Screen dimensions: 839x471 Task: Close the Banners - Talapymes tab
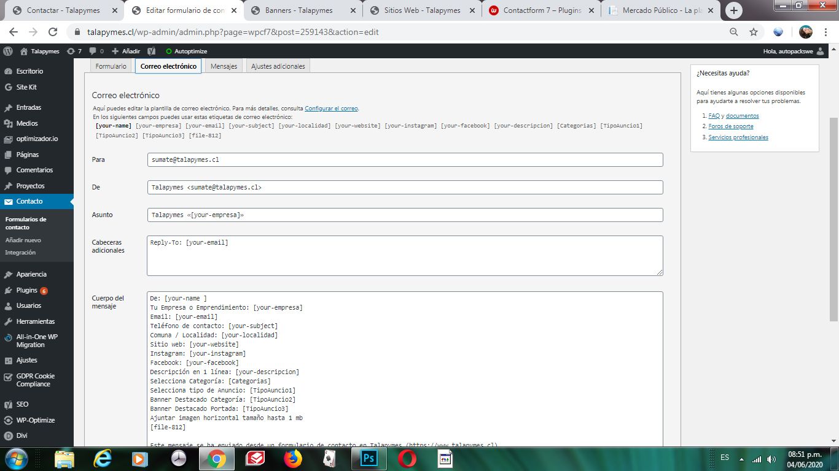353,10
